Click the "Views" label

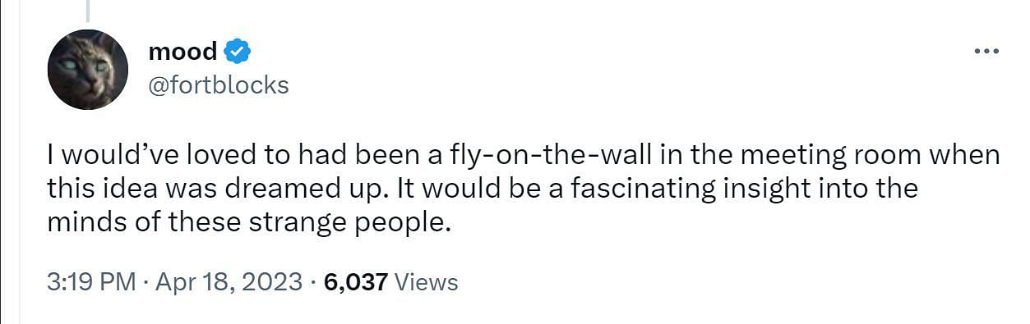click(426, 282)
